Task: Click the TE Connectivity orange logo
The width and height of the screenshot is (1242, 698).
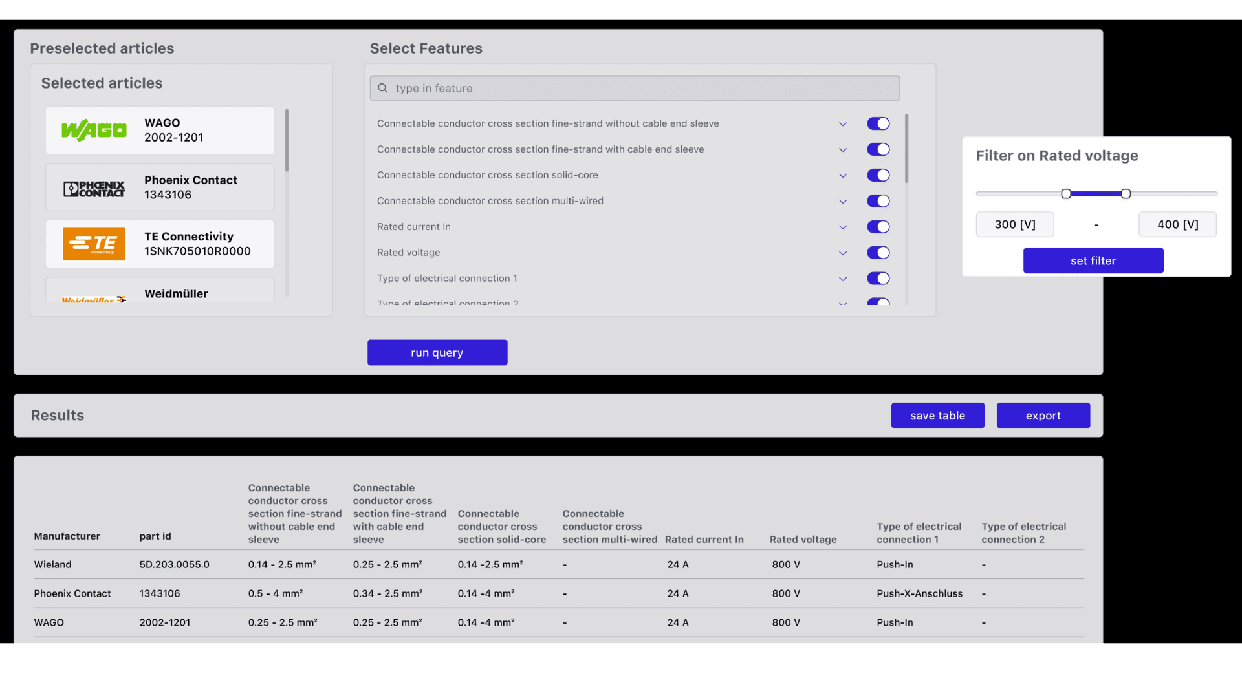Action: (x=94, y=244)
